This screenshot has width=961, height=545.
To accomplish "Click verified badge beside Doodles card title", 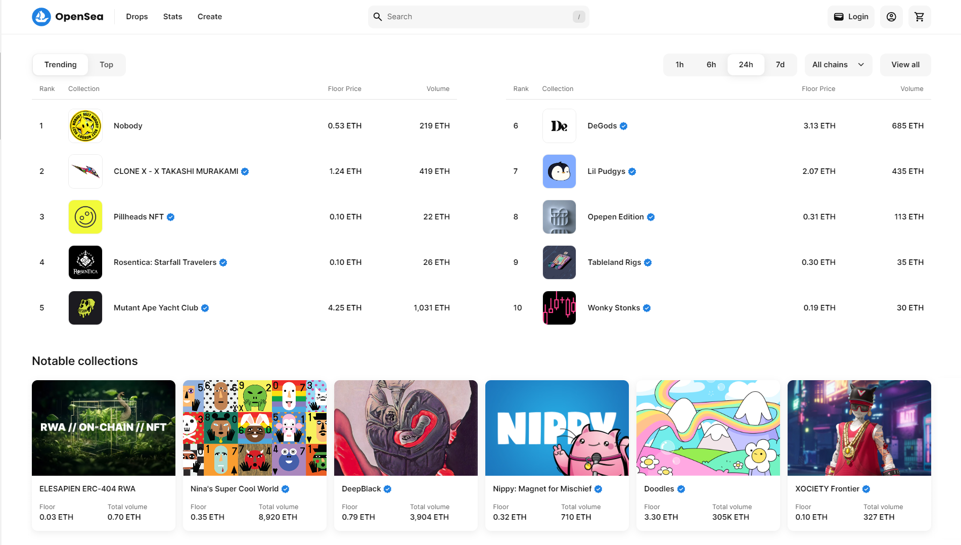I will pos(681,489).
